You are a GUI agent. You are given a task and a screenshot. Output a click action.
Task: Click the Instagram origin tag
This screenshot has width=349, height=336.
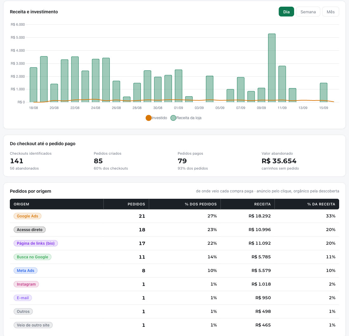click(x=26, y=284)
